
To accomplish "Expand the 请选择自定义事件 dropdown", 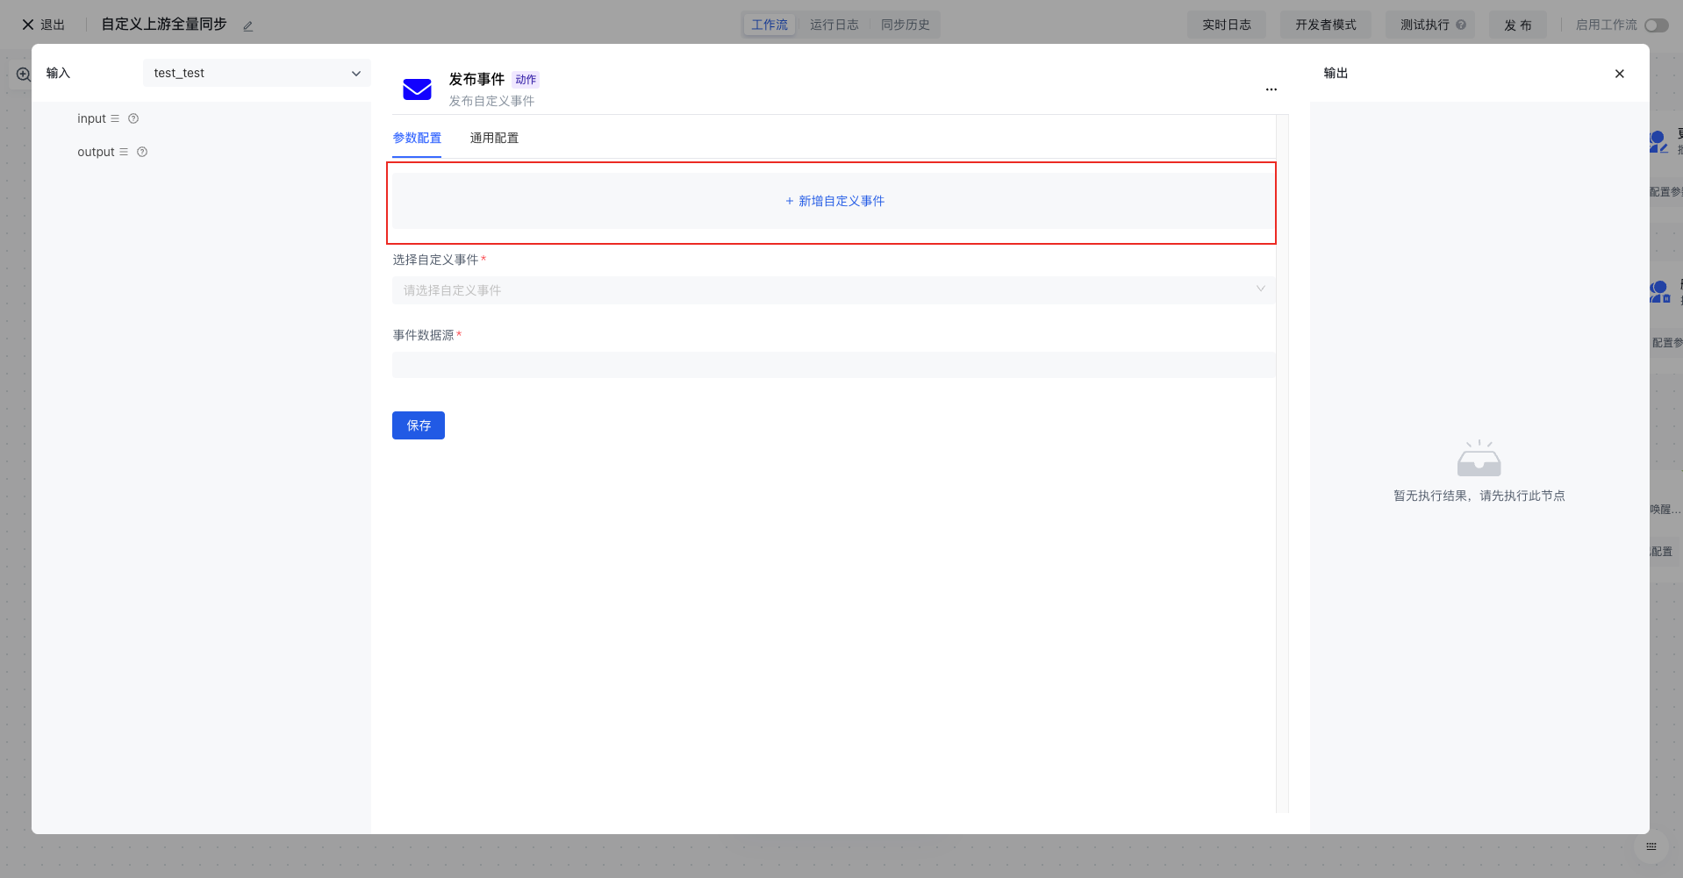I will [833, 290].
